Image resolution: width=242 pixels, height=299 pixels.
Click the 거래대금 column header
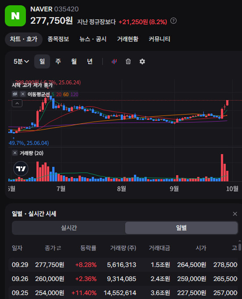click(159, 248)
